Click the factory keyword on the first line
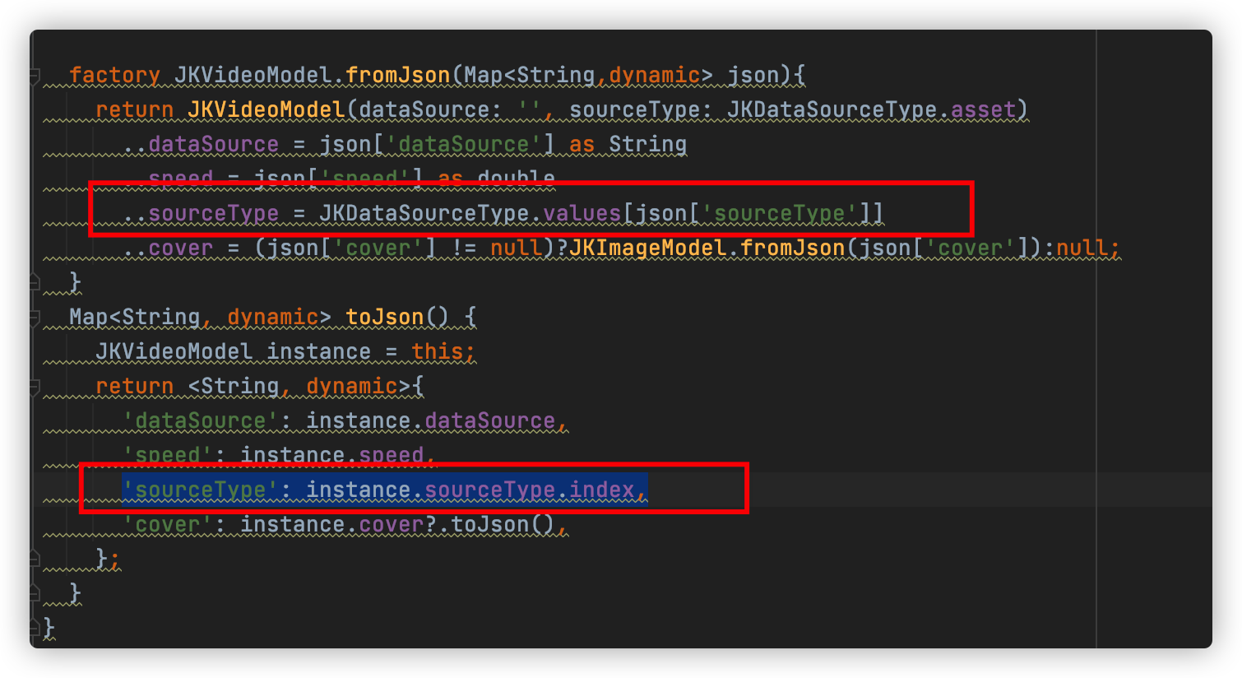Screen dimensions: 1242x678 click(115, 74)
